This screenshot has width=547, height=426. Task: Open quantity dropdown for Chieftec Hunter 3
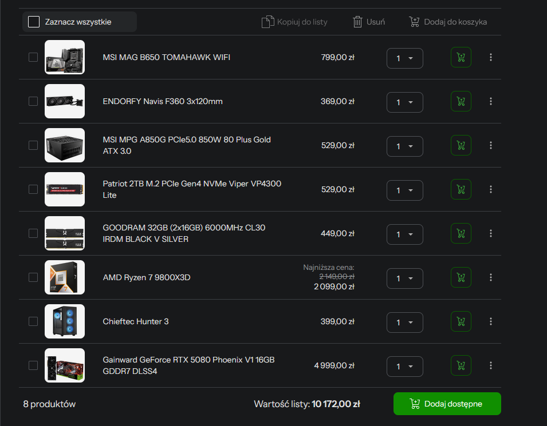(405, 323)
